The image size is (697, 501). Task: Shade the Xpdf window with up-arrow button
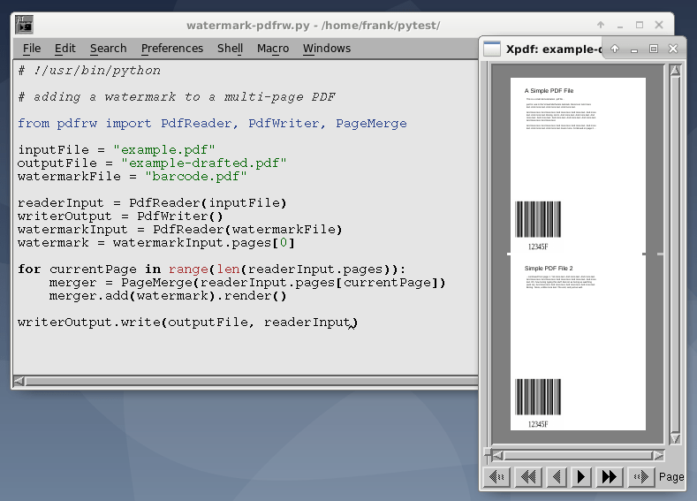[615, 49]
